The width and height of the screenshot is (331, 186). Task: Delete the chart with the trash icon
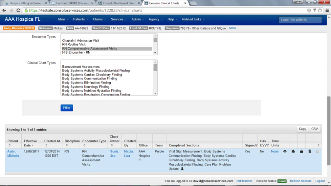(x=310, y=151)
